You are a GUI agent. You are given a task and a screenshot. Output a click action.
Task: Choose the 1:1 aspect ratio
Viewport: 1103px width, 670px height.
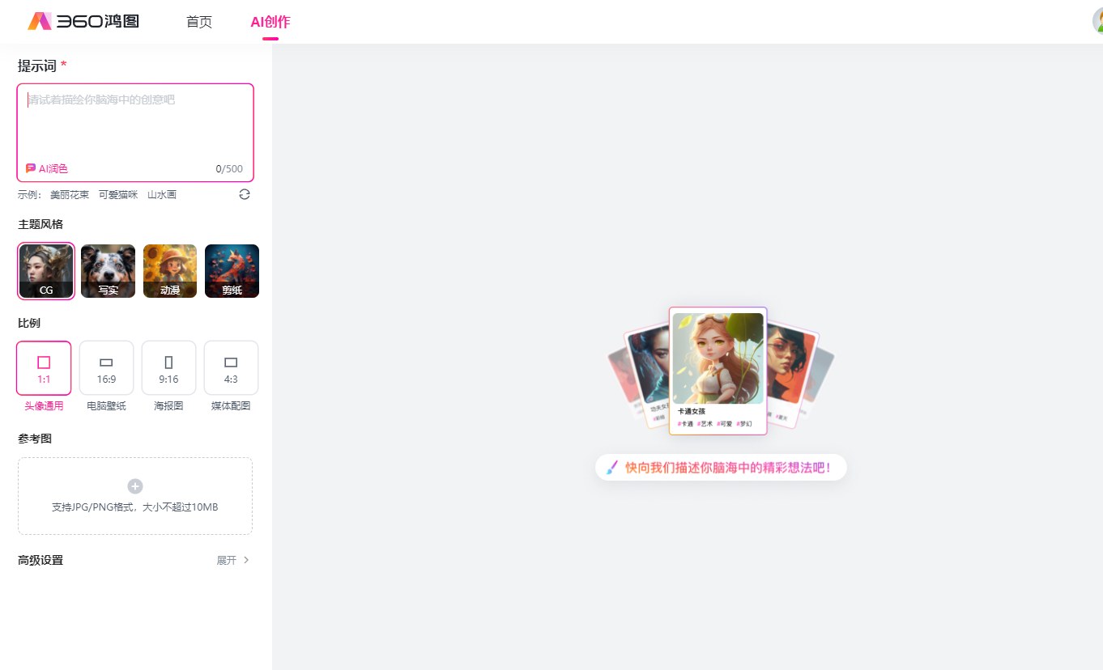(x=44, y=368)
